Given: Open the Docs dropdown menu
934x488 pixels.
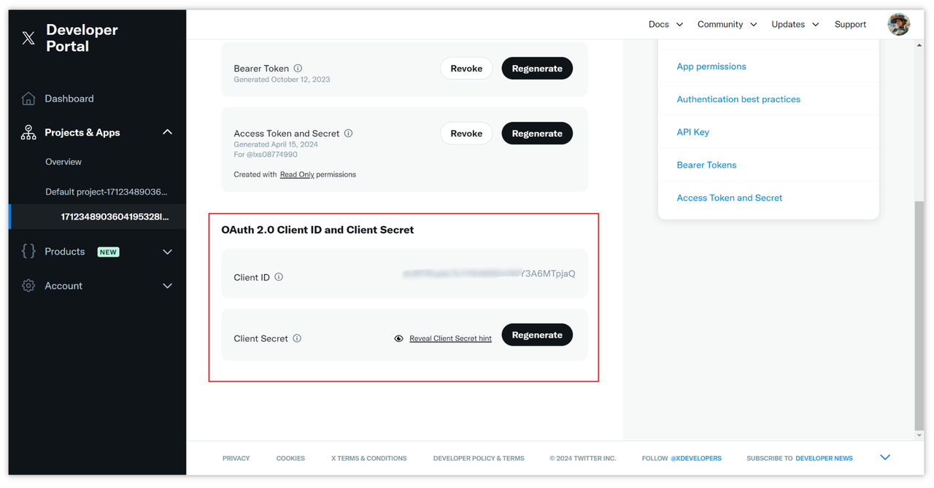Looking at the screenshot, I should [x=665, y=24].
